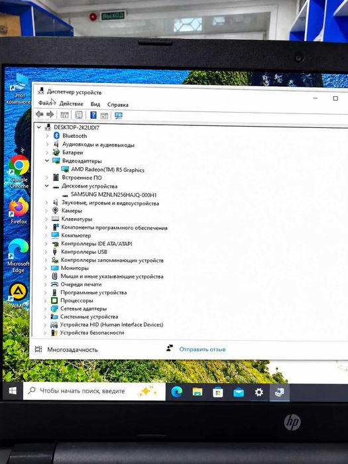Click the Help question mark toolbar icon
This screenshot has height=464, width=348.
pos(93,115)
